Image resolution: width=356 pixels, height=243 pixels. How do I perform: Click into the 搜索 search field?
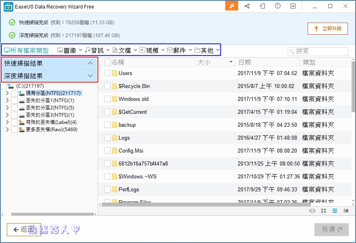tap(318, 52)
